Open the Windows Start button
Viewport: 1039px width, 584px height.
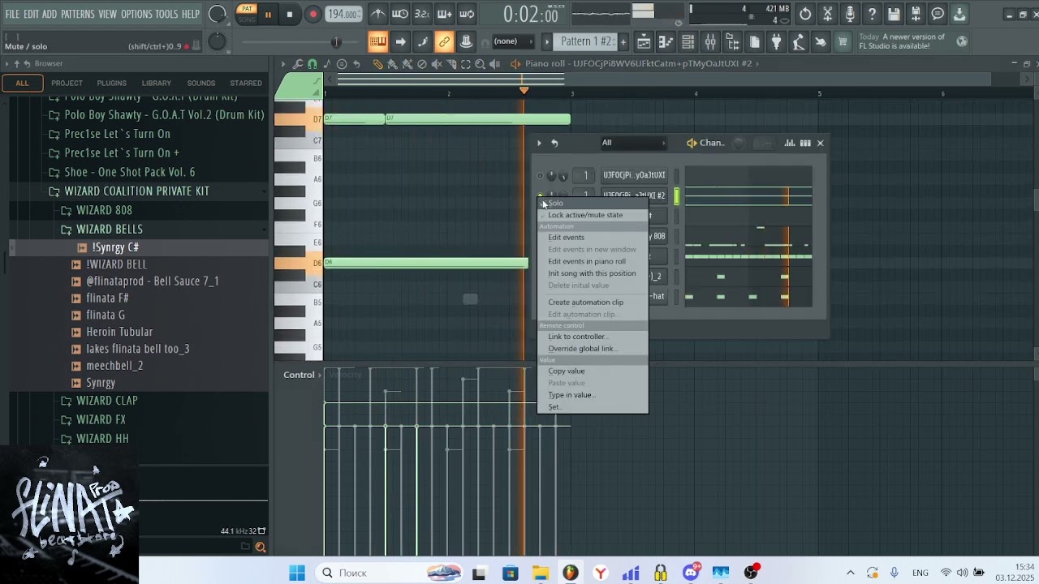tap(297, 573)
